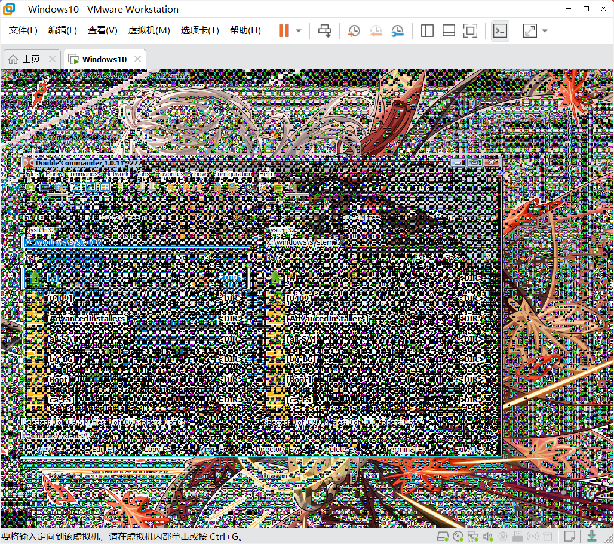Click the send Ctrl+Alt+Del icon
Viewport: 614px width, 544px height.
[325, 30]
